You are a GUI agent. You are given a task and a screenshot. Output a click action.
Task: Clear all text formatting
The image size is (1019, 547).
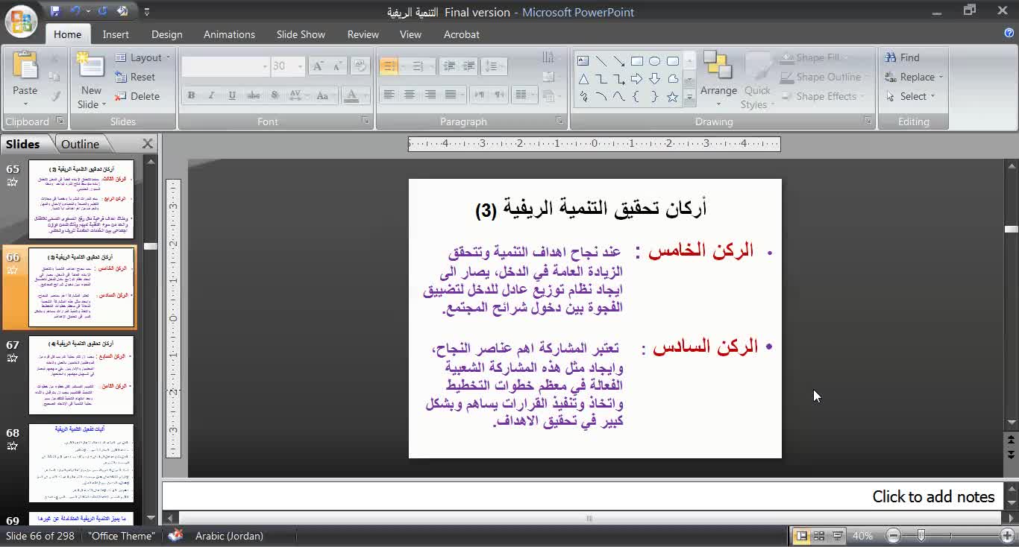361,66
